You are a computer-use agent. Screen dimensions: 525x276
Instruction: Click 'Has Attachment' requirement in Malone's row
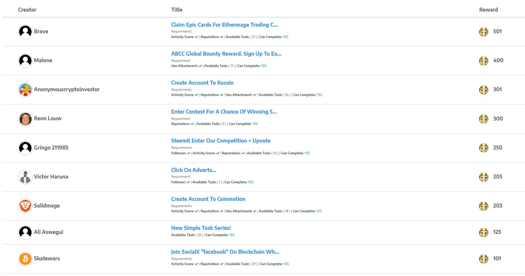[x=187, y=66]
